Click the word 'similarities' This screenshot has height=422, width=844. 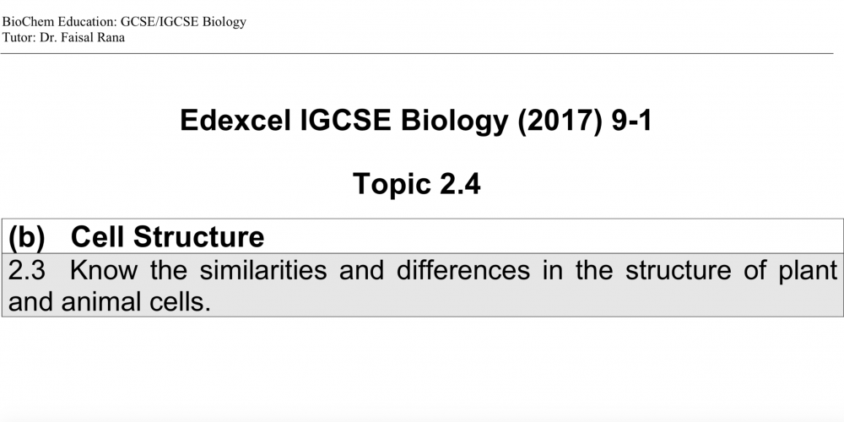pos(262,270)
